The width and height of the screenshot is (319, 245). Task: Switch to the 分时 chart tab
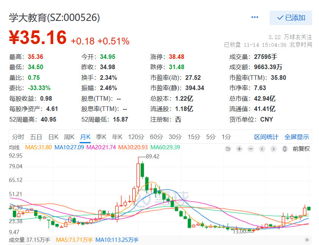18,137
